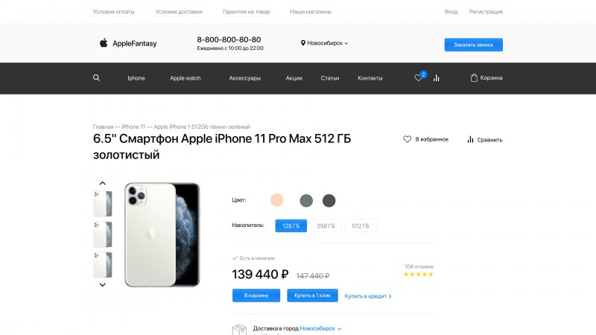The height and width of the screenshot is (335, 596).
Task: Click Заказать звонок button
Action: click(473, 45)
